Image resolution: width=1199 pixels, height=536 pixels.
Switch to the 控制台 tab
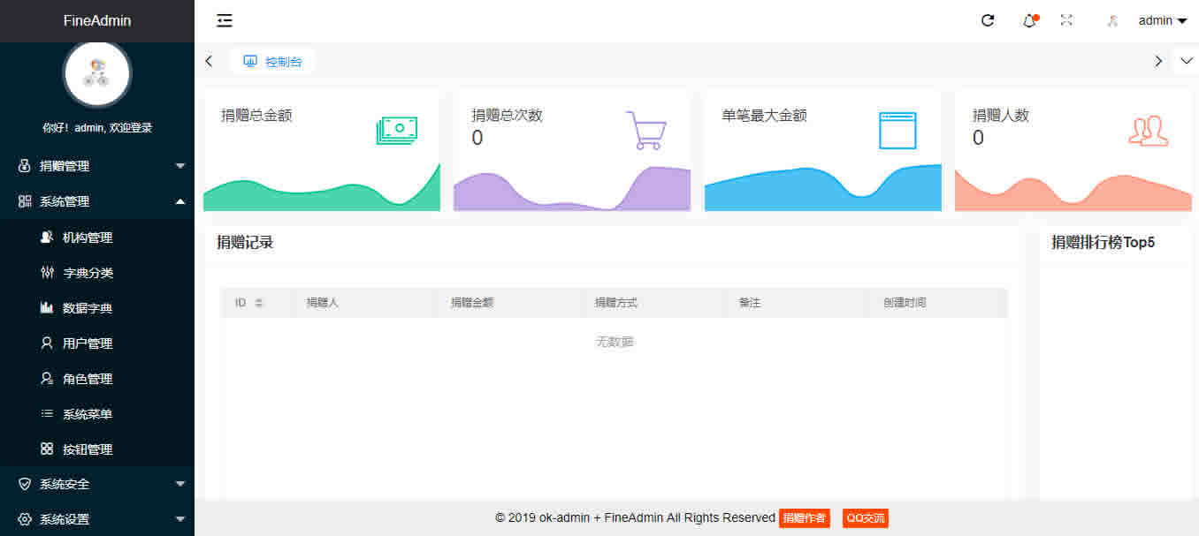point(271,61)
